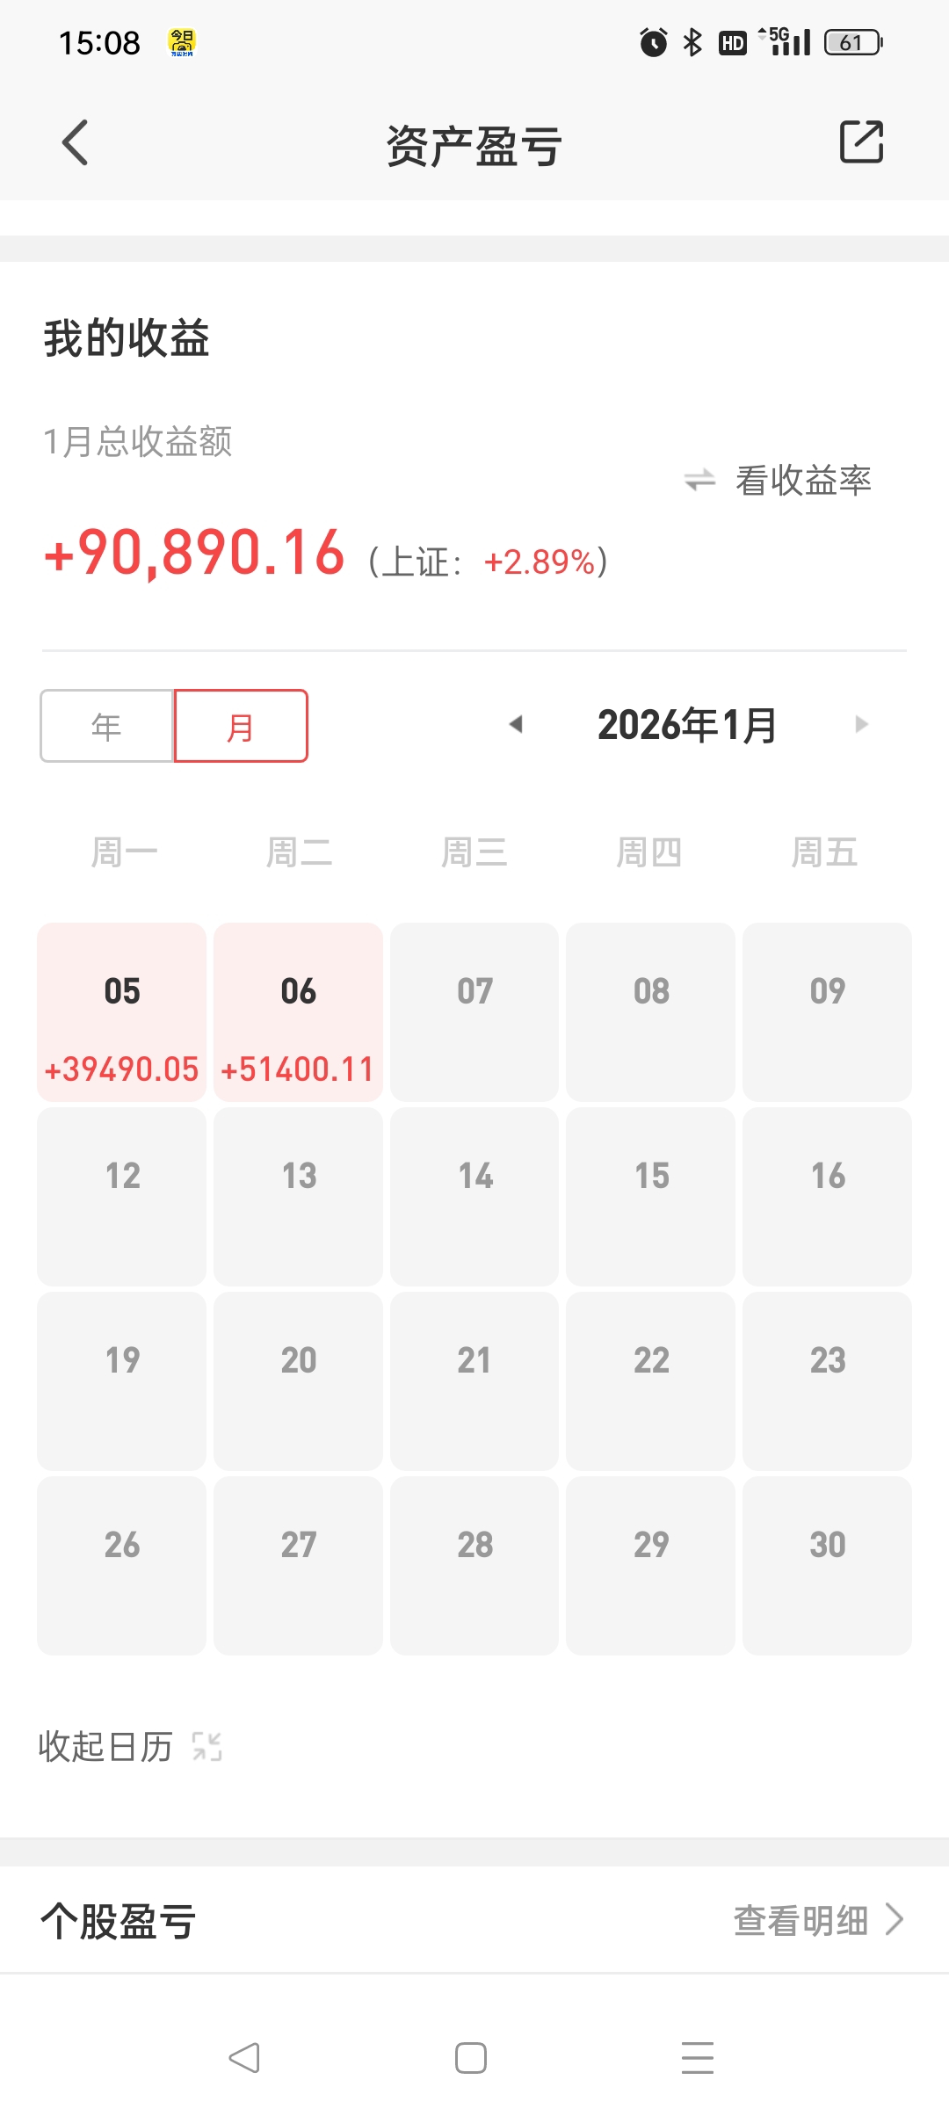Image resolution: width=949 pixels, height=2116 pixels.
Task: Tap the 2026年1月 month label
Action: pyautogui.click(x=687, y=725)
